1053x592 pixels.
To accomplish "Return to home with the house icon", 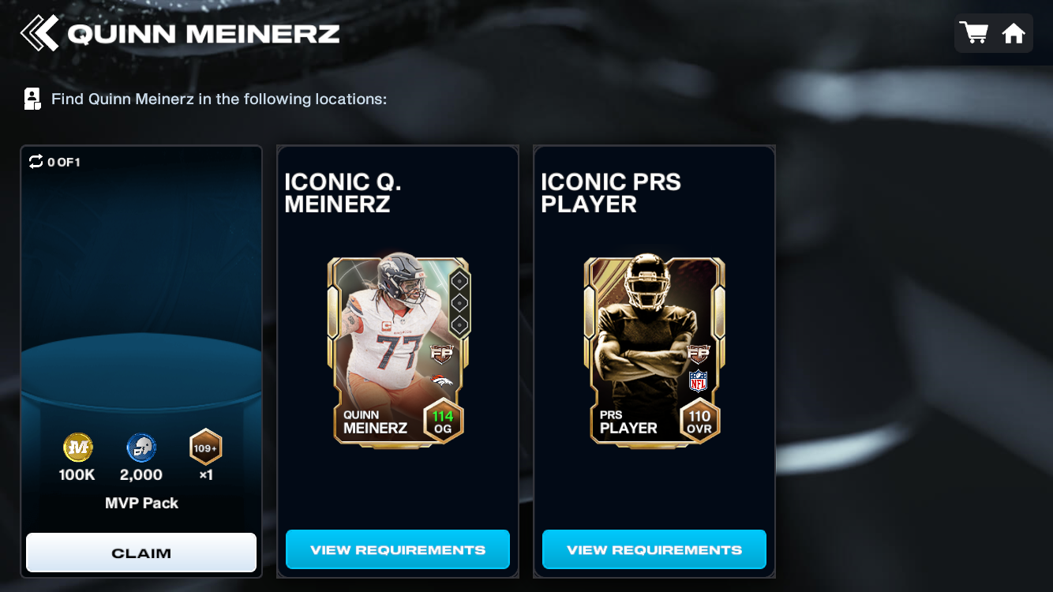I will click(x=1014, y=33).
